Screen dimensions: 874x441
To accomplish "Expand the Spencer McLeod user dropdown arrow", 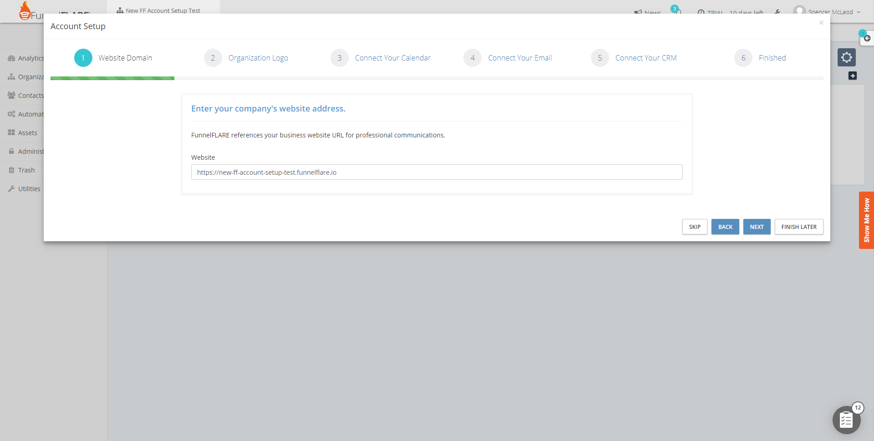I will tap(859, 12).
